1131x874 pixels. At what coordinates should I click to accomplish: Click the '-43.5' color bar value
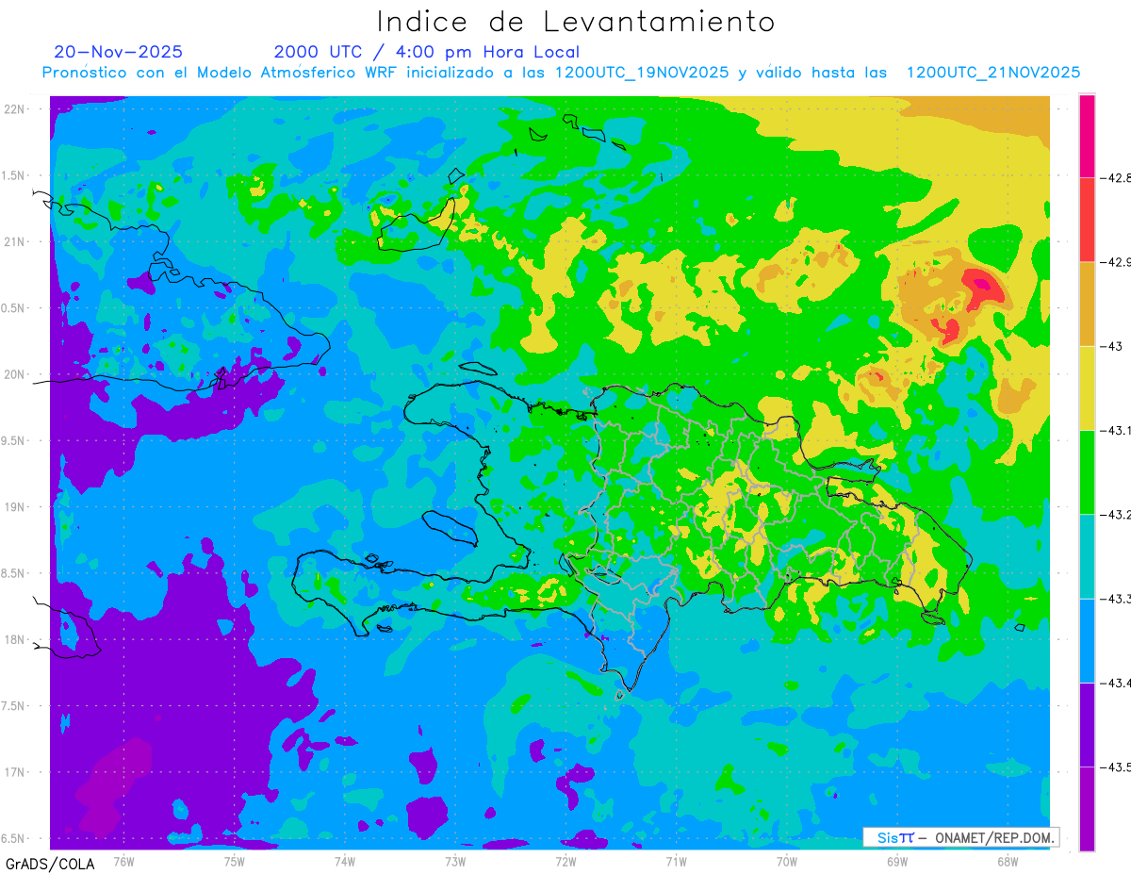tap(1116, 767)
